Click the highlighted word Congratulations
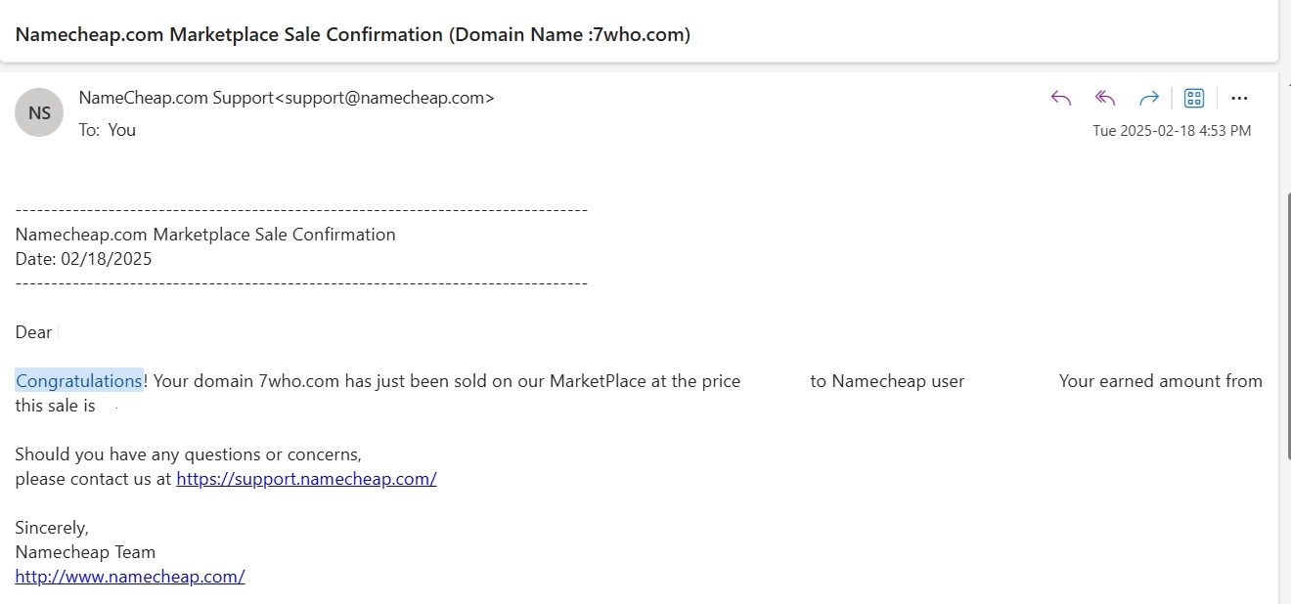Viewport: 1291px width, 604px height. point(79,381)
